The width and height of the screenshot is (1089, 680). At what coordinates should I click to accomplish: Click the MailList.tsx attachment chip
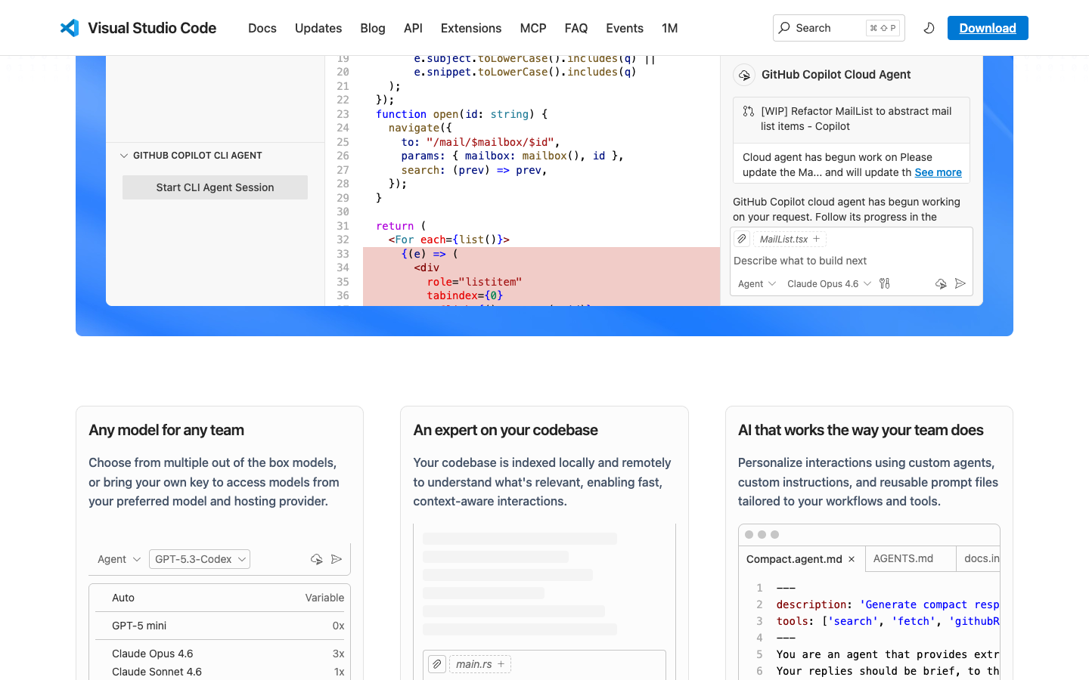(790, 239)
